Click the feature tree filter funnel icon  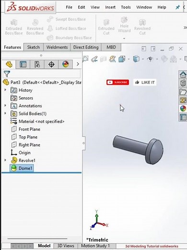tap(7, 74)
